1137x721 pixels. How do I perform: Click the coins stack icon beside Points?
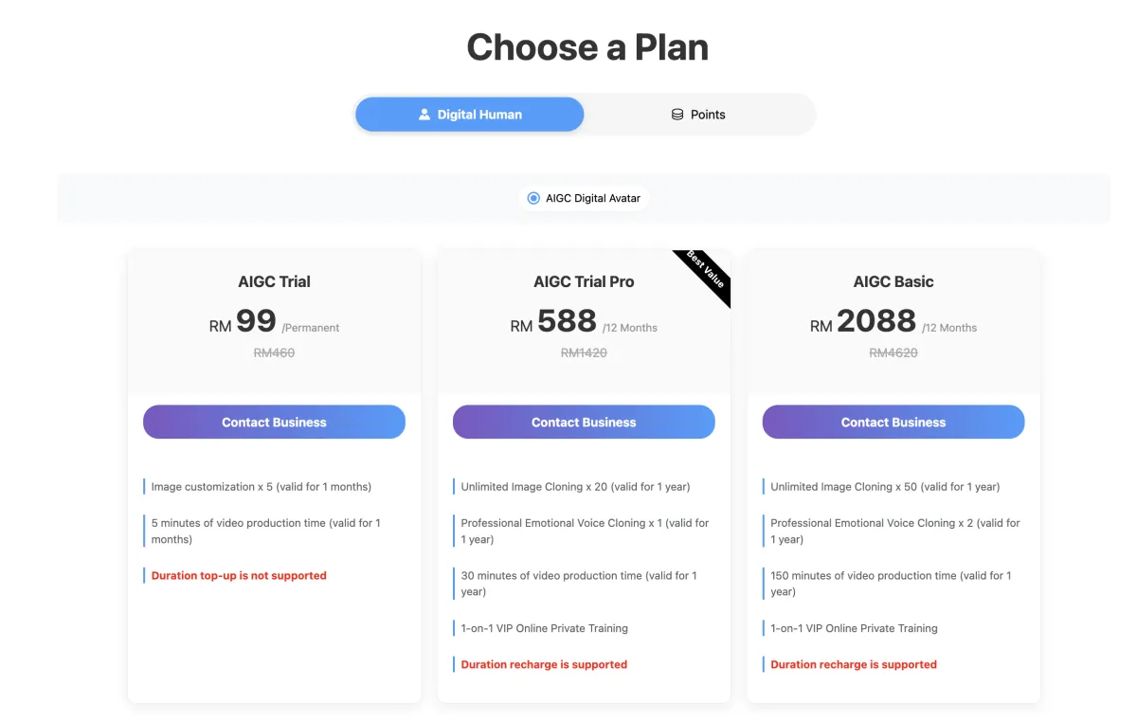pos(677,115)
